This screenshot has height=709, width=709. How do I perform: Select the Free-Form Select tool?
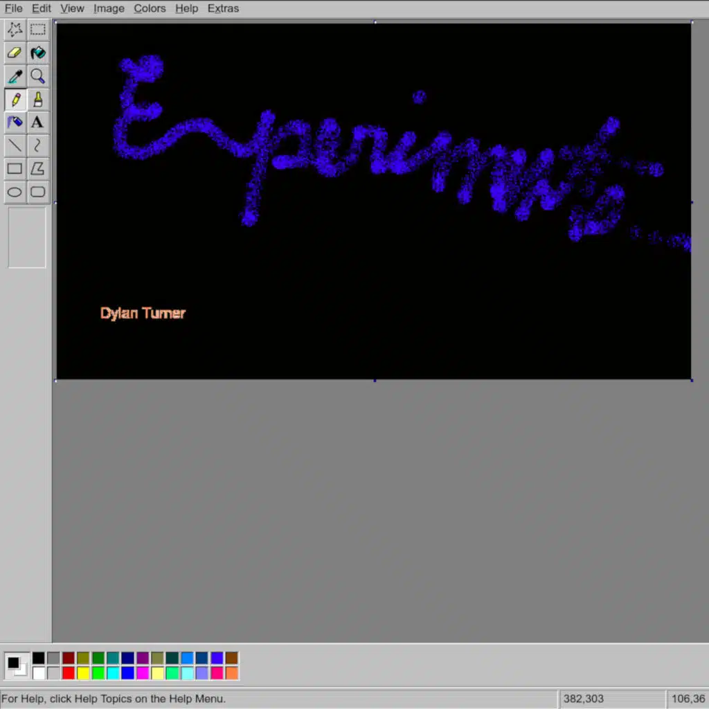[15, 30]
